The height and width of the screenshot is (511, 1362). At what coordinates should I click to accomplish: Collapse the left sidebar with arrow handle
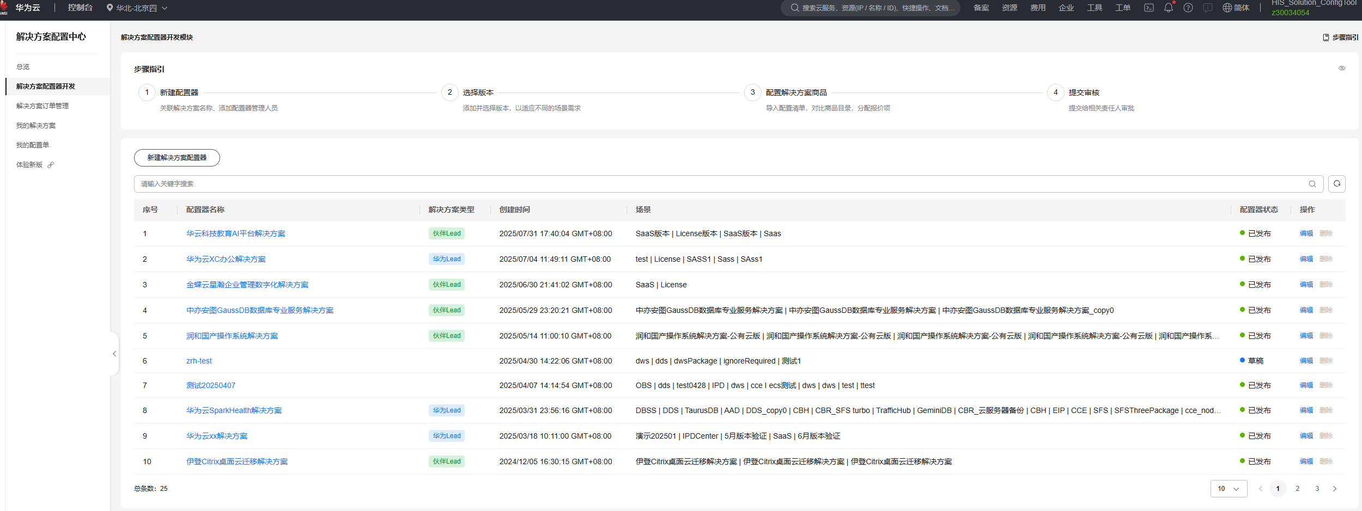coord(114,354)
